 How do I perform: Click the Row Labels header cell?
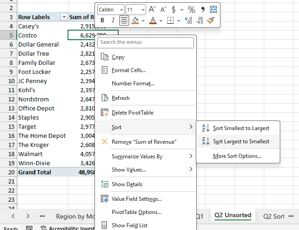(42, 17)
